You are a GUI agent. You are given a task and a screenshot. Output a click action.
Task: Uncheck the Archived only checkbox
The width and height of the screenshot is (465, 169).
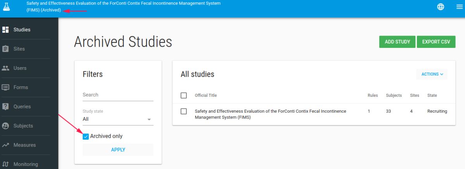[86, 137]
